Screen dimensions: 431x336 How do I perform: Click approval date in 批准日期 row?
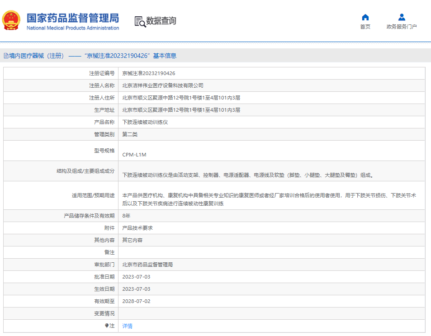click(x=136, y=277)
